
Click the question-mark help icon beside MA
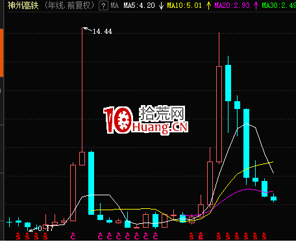103,6
